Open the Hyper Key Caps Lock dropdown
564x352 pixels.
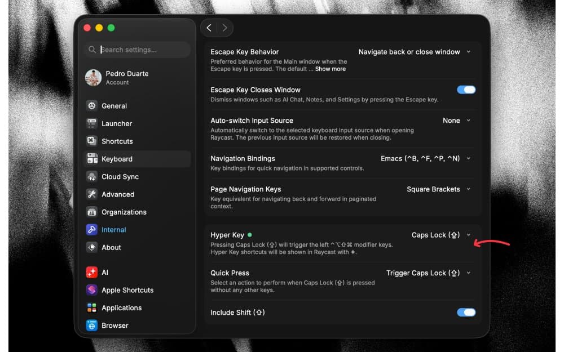click(x=441, y=235)
